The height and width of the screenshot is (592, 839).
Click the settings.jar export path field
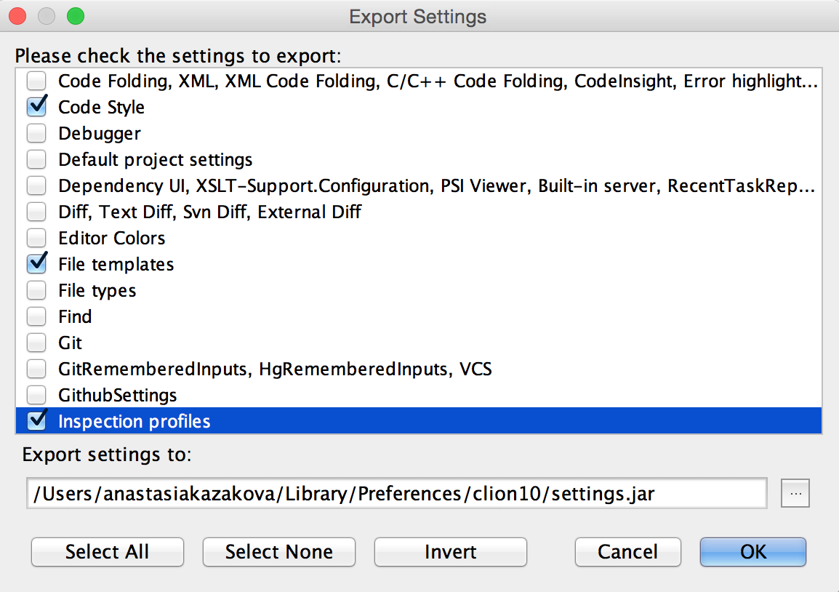click(x=397, y=493)
